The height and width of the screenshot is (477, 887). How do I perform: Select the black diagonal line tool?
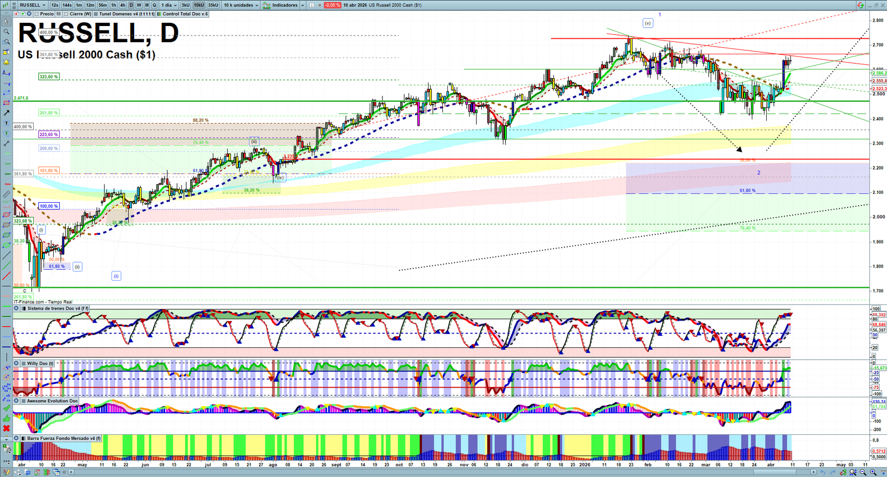point(6,255)
